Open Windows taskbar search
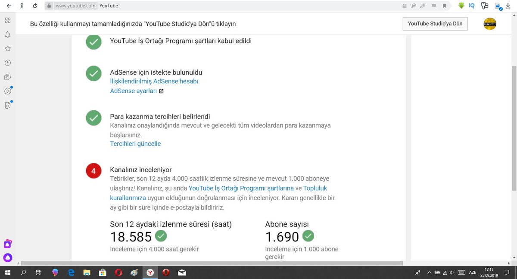517x279 pixels. [23, 273]
